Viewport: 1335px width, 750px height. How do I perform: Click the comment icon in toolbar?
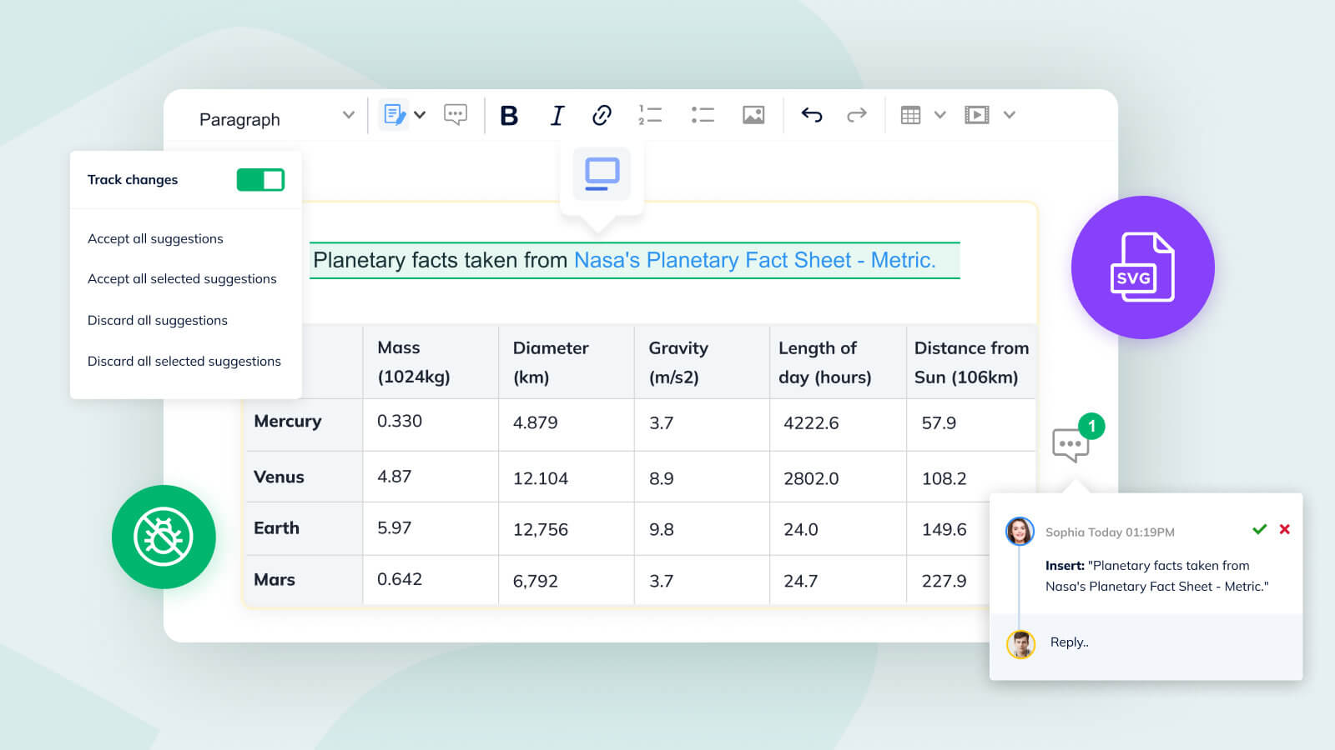(456, 114)
